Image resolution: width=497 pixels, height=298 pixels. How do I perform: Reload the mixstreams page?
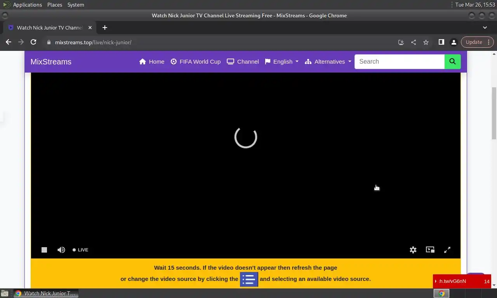click(x=33, y=42)
